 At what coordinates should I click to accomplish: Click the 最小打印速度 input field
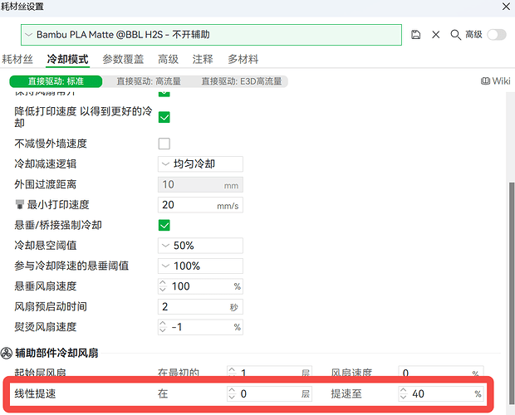point(200,205)
